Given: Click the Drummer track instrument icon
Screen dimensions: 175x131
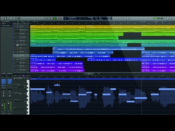Looking at the screenshot, I should click(17, 27).
